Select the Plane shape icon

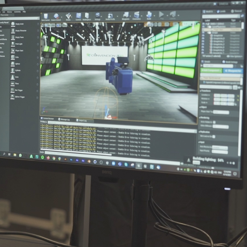[x=13, y=83]
